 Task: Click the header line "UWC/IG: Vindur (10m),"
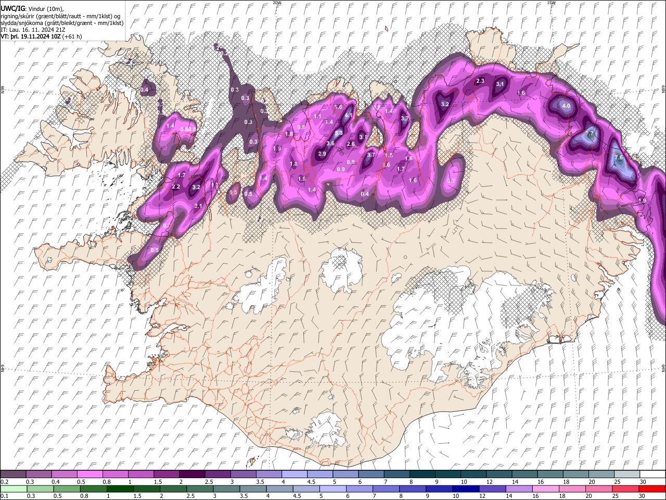click(x=32, y=8)
